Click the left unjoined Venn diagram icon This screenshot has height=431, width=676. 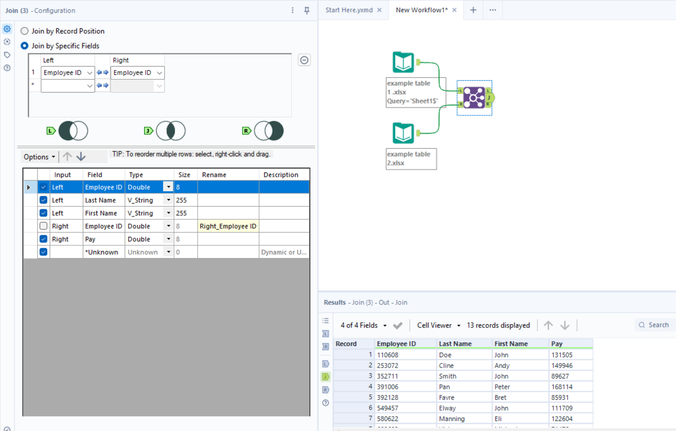click(x=73, y=131)
